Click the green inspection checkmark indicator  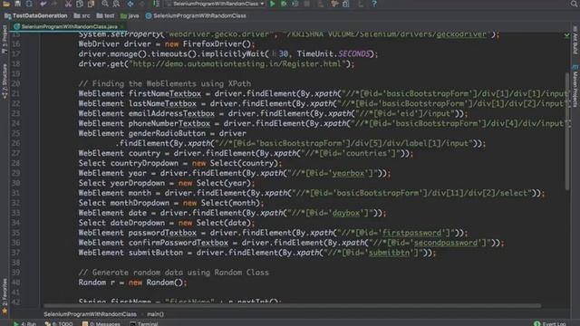tap(566, 35)
